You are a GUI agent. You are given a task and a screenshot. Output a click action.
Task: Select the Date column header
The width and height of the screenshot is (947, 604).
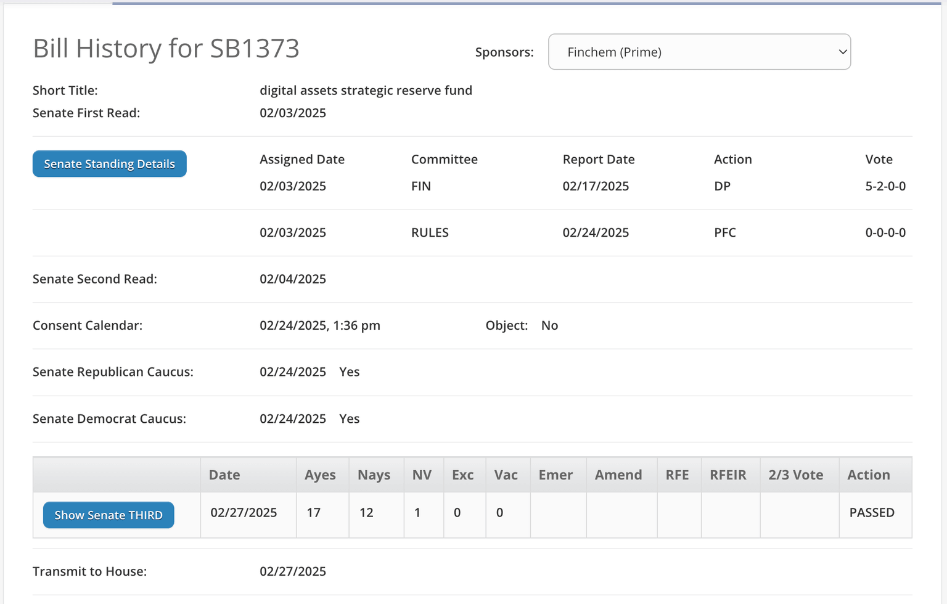224,475
